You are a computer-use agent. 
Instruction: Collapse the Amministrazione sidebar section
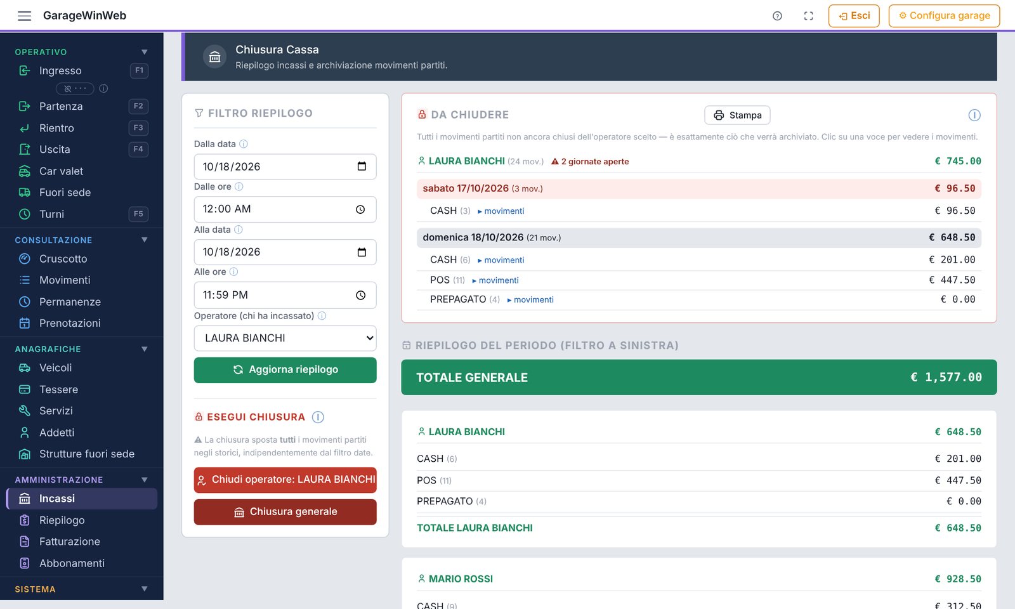pos(145,480)
